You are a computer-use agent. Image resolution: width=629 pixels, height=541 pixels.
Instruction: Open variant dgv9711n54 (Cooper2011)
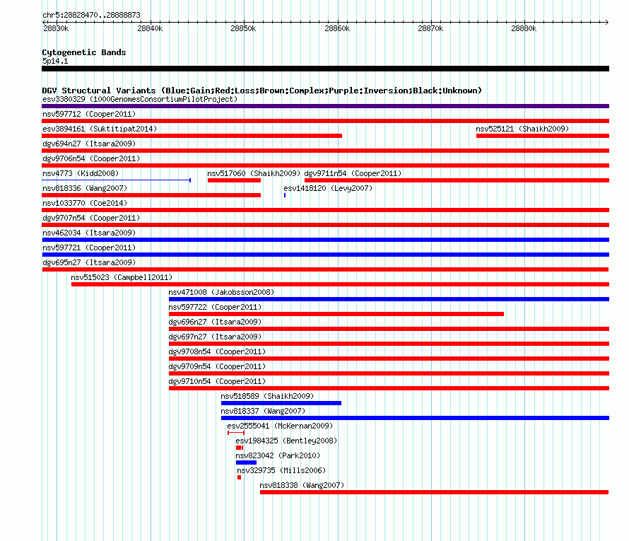353,173
